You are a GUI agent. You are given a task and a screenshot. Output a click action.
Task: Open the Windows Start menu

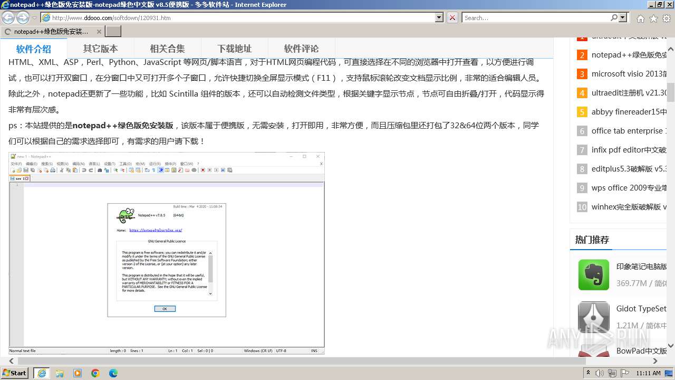click(15, 373)
